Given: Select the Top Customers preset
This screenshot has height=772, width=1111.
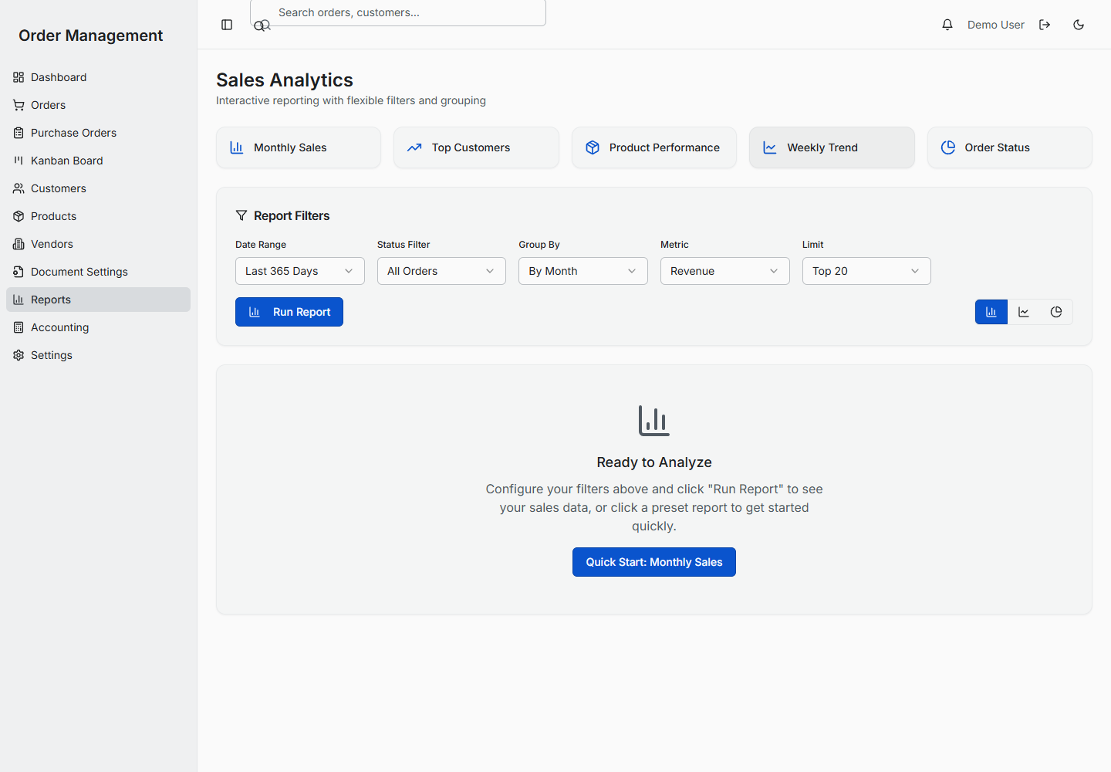Looking at the screenshot, I should (476, 147).
